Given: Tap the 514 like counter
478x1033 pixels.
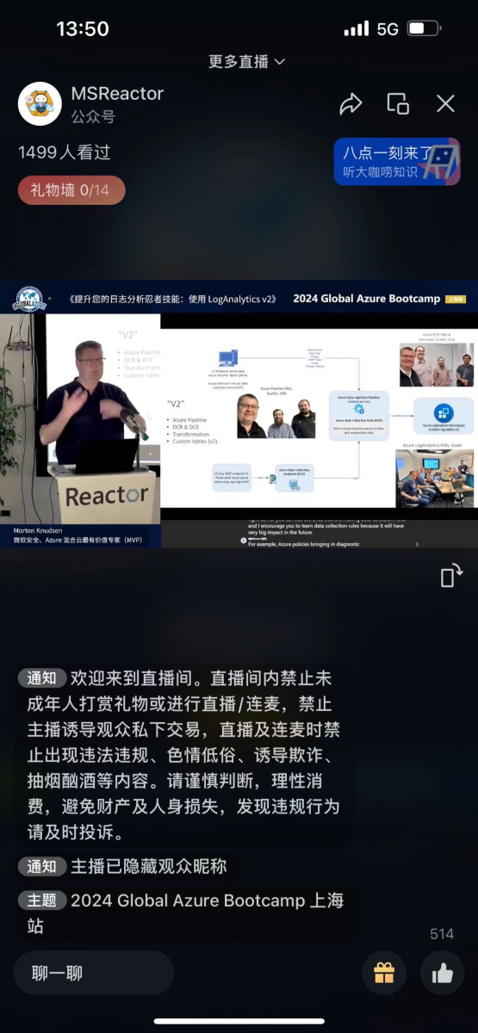Looking at the screenshot, I should click(x=442, y=934).
